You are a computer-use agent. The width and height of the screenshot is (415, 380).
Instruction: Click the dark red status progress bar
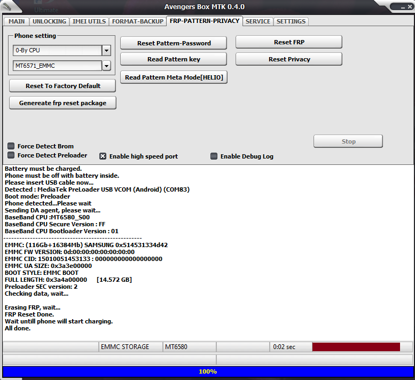click(x=356, y=347)
